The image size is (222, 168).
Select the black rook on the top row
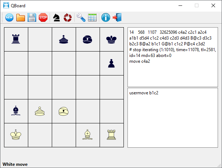(x=16, y=39)
